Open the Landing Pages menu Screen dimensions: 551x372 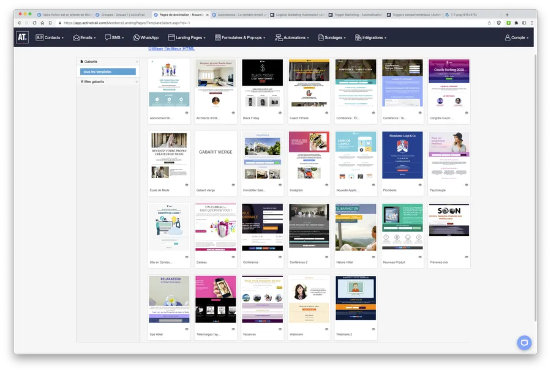187,37
